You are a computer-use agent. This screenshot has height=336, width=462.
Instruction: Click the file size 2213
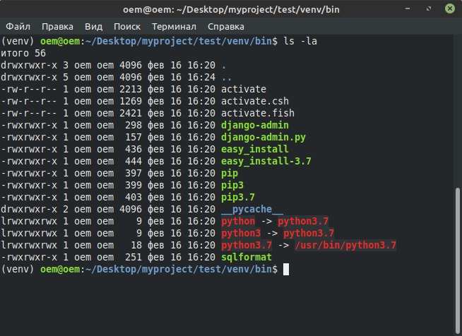[x=131, y=89]
